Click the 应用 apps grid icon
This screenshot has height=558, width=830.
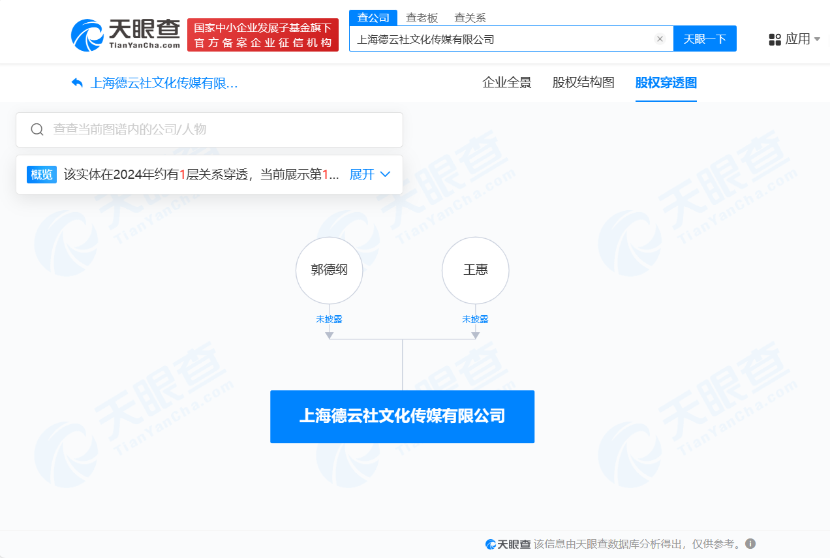point(775,39)
